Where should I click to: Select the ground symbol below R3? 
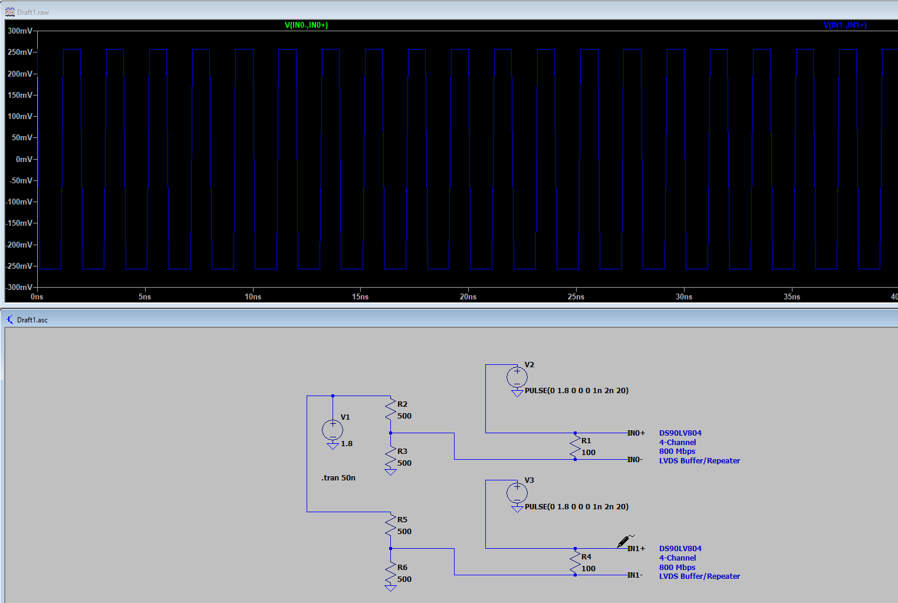tap(390, 472)
